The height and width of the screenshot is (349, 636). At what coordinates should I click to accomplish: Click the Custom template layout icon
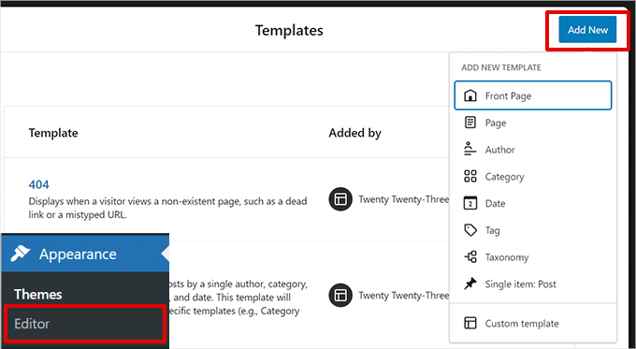(470, 323)
